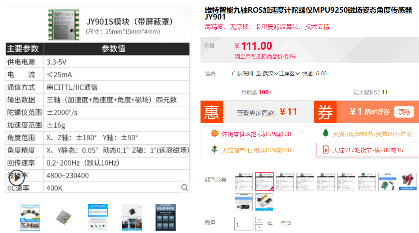Decrease quantity with the down arrow

pyautogui.click(x=259, y=227)
